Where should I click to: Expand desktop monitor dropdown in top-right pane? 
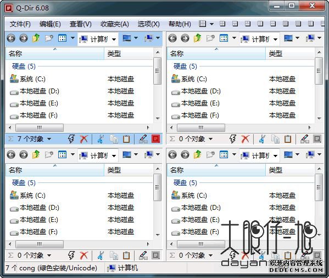pyautogui.click(x=297, y=38)
